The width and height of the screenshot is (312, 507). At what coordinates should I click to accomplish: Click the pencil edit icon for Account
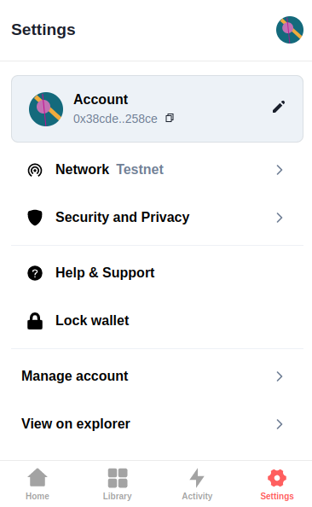[279, 107]
